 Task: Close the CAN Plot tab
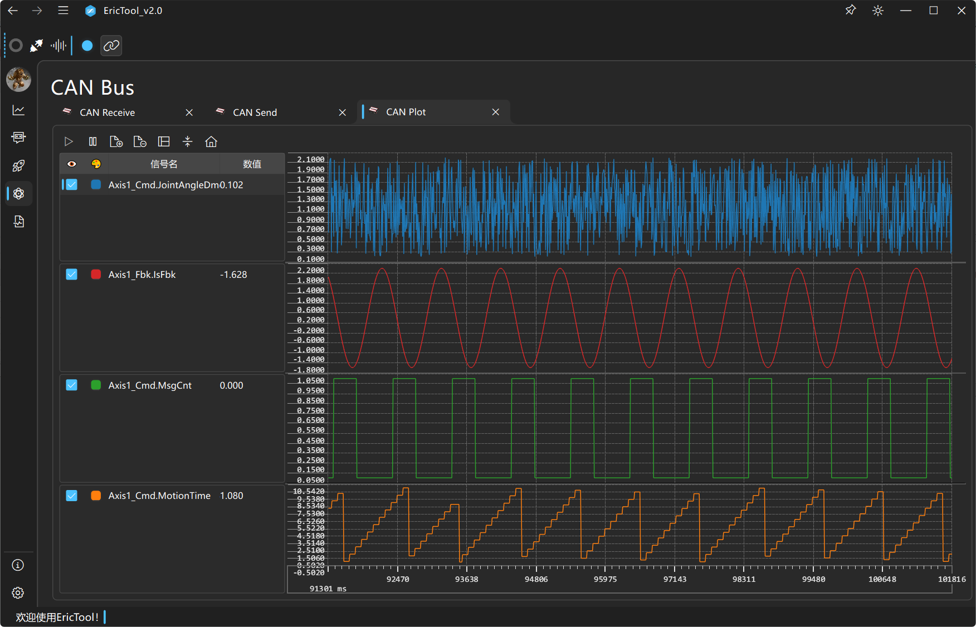(x=495, y=112)
